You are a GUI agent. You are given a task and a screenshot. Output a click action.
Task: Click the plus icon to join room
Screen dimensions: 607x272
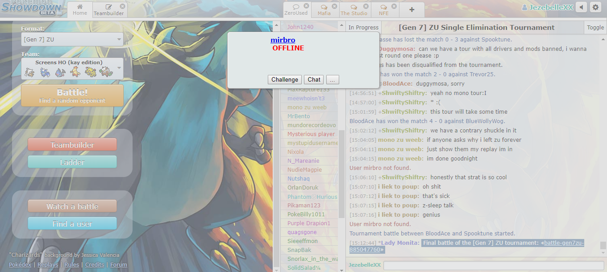click(412, 10)
